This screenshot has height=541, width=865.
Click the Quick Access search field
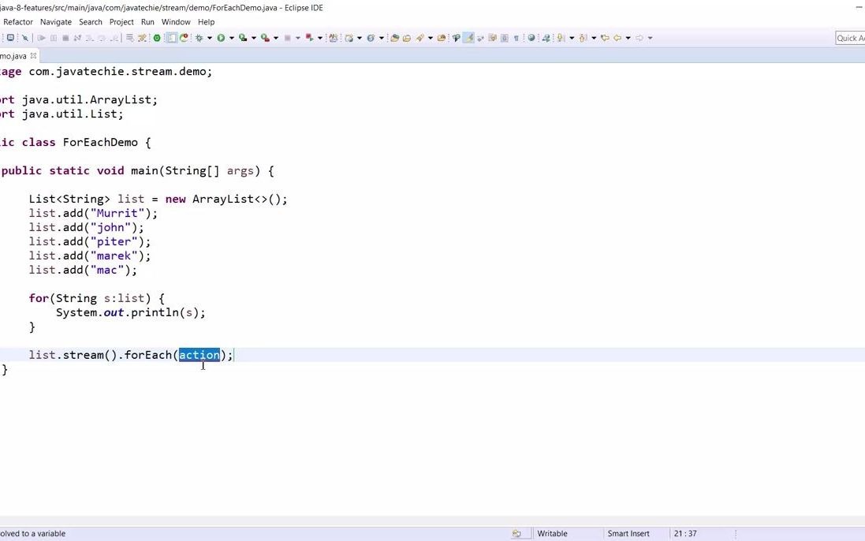[x=852, y=37]
